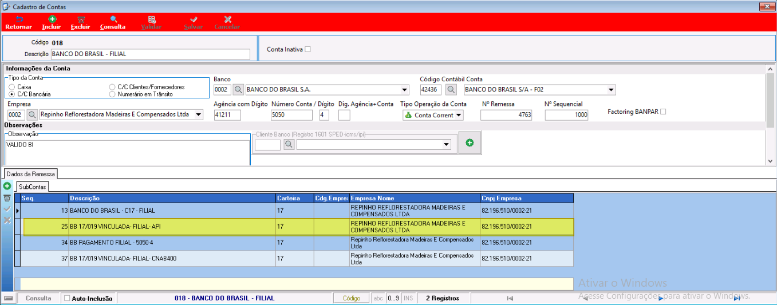Click the Agência com Dígito field
777x305 pixels.
point(227,115)
